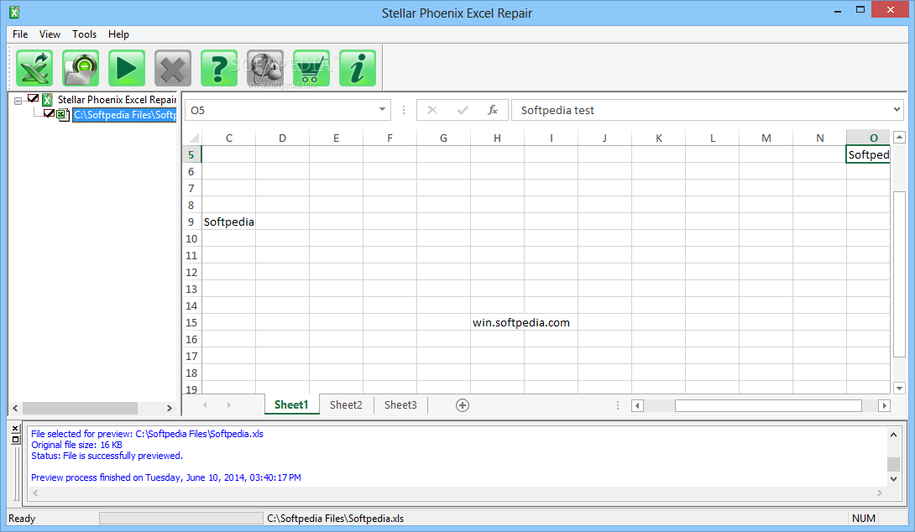This screenshot has width=915, height=532.
Task: Click the log pane horizontal scroll right arrow
Action: pos(880,493)
